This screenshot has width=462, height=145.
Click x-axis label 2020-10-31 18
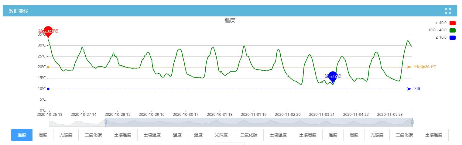(x=220, y=115)
